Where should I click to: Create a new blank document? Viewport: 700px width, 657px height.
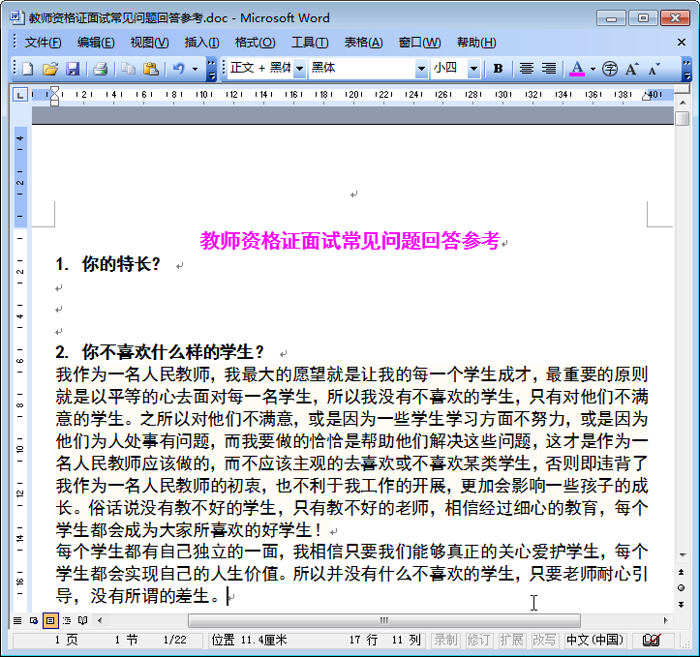tap(28, 69)
